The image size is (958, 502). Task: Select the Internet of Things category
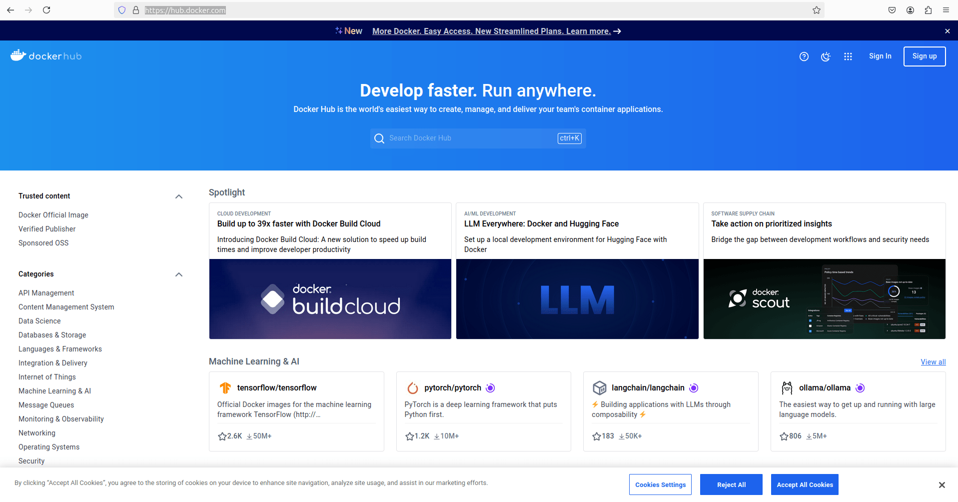tap(47, 377)
